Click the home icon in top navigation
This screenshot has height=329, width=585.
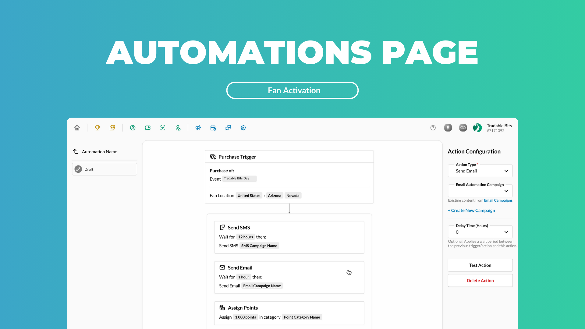77,128
